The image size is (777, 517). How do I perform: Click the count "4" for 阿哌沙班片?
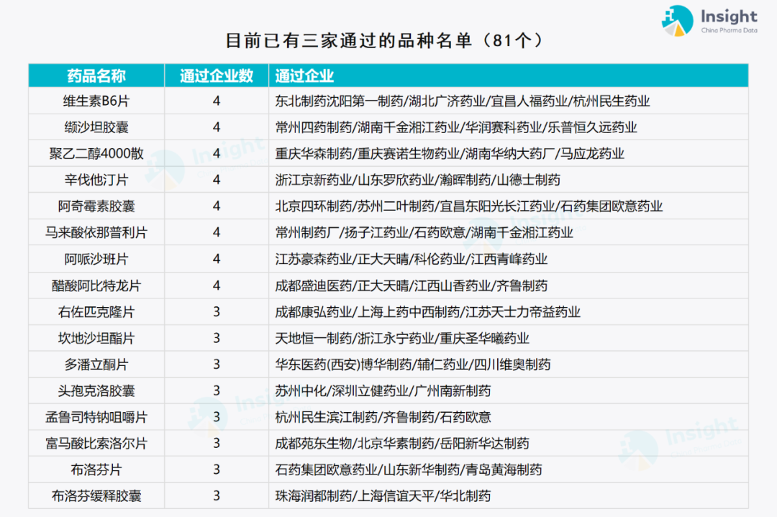click(217, 259)
